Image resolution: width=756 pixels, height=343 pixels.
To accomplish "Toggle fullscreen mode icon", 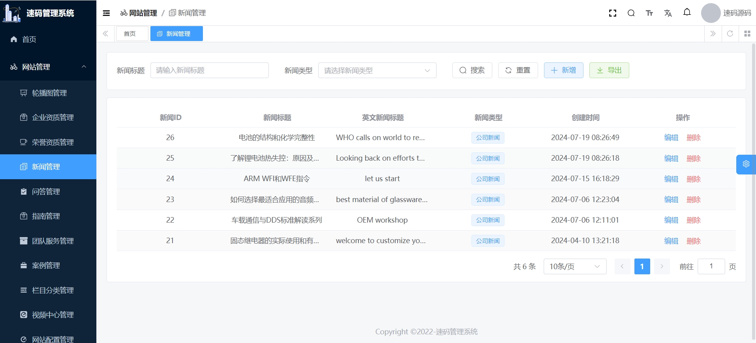I will point(612,13).
